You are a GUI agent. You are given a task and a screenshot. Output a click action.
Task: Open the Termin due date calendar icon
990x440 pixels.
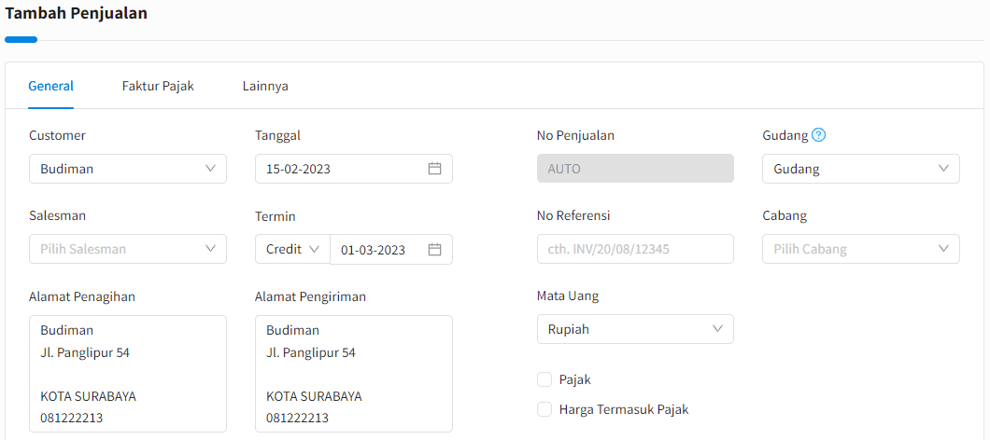pos(434,250)
